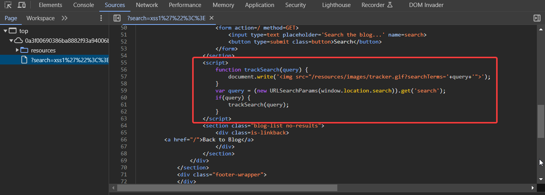Collapse the 0a3f00690386 domain node
Image resolution: width=545 pixels, height=195 pixels.
12,41
